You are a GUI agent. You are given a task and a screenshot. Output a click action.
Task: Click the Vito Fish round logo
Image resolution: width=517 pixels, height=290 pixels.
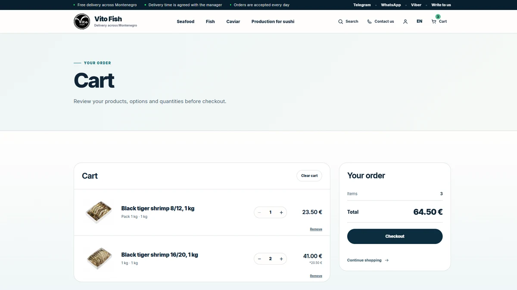[x=82, y=21]
